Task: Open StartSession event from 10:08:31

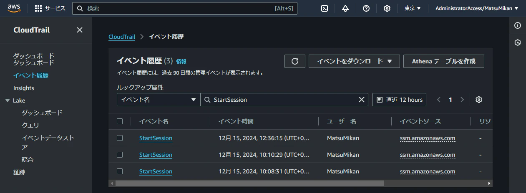Action: click(x=156, y=171)
